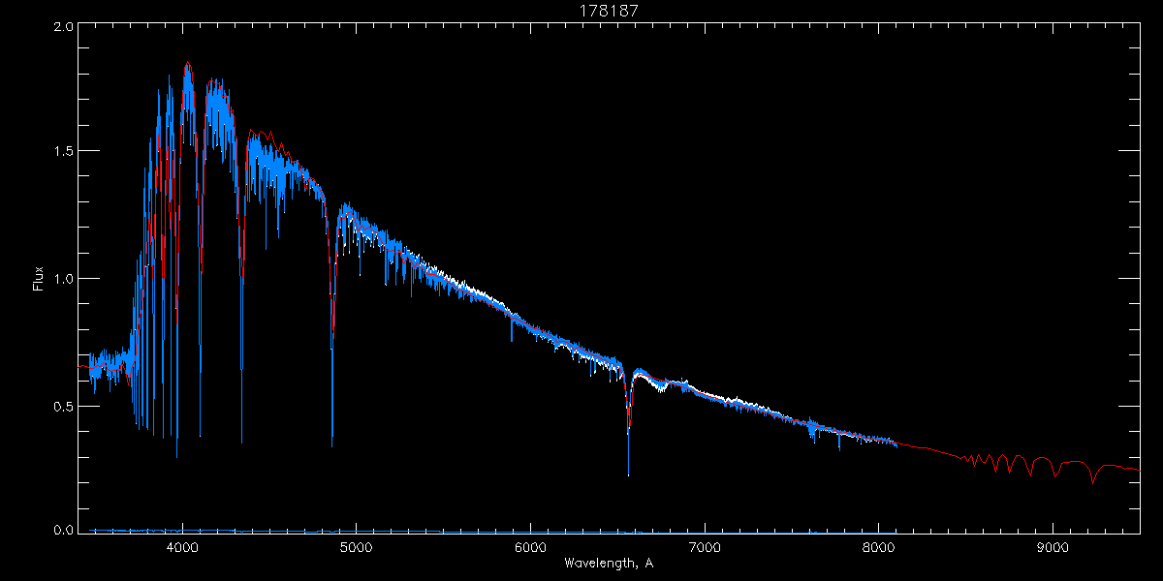This screenshot has height=581, width=1163.
Task: Click the 4000 x-axis tick label
Action: click(182, 547)
